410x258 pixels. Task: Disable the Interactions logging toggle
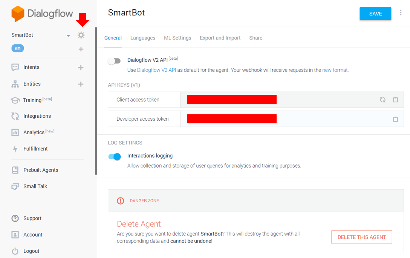pyautogui.click(x=115, y=156)
